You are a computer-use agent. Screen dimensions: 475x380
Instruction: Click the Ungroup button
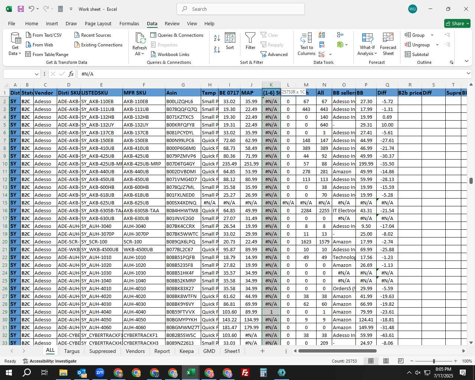417,45
